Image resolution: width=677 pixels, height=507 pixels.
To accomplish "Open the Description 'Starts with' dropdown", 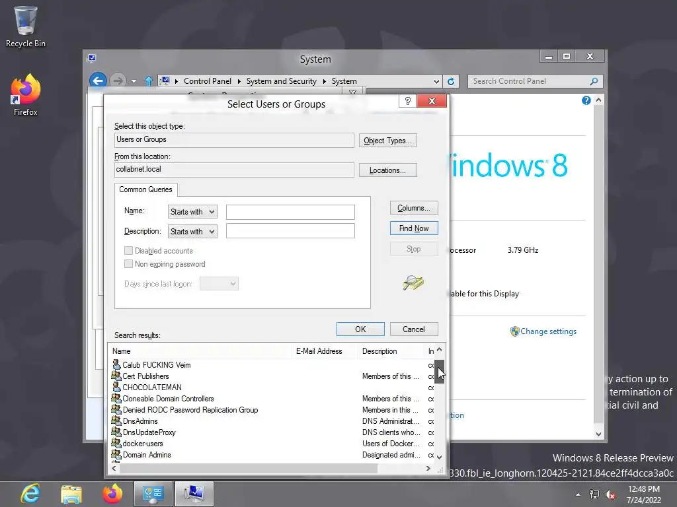I will click(192, 232).
